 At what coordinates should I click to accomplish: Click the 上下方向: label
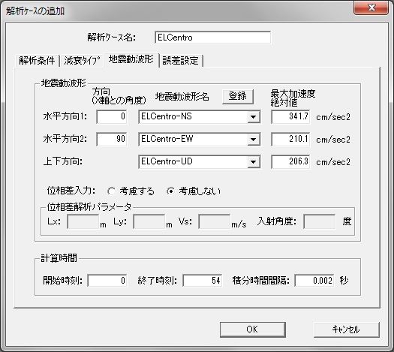point(63,161)
